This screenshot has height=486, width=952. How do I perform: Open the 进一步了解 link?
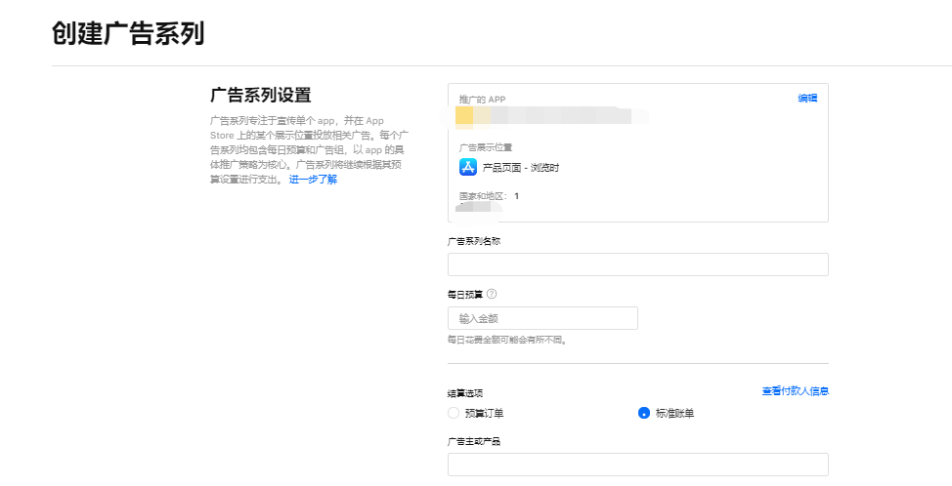click(313, 180)
